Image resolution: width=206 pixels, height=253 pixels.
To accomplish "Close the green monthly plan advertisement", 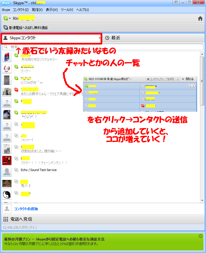I will pos(201,236).
